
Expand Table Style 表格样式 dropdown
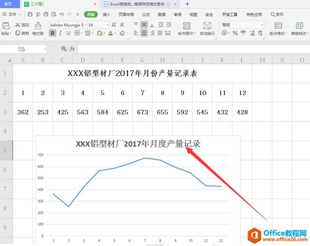pos(308,33)
